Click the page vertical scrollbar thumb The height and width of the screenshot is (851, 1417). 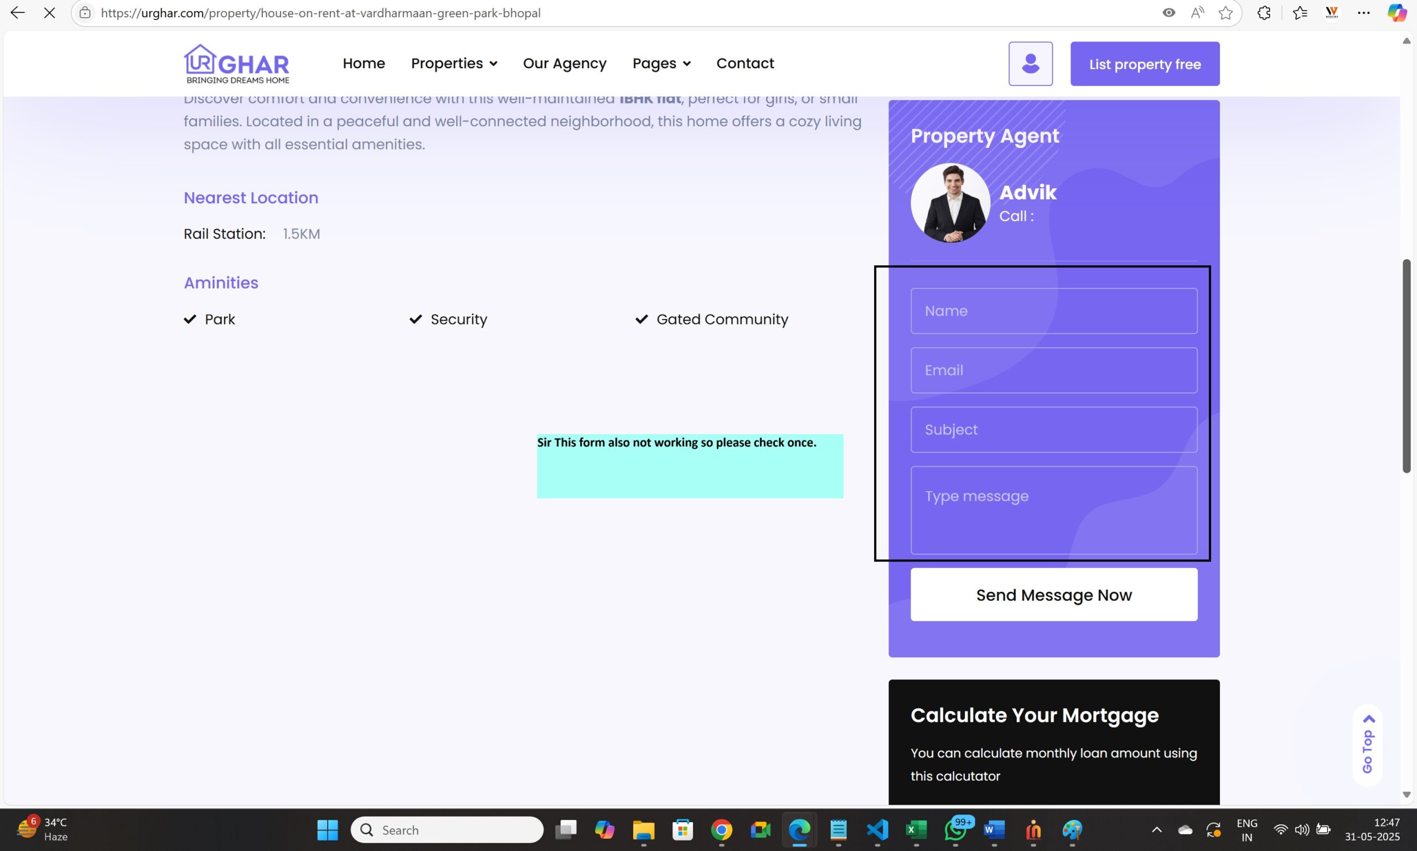[1406, 366]
